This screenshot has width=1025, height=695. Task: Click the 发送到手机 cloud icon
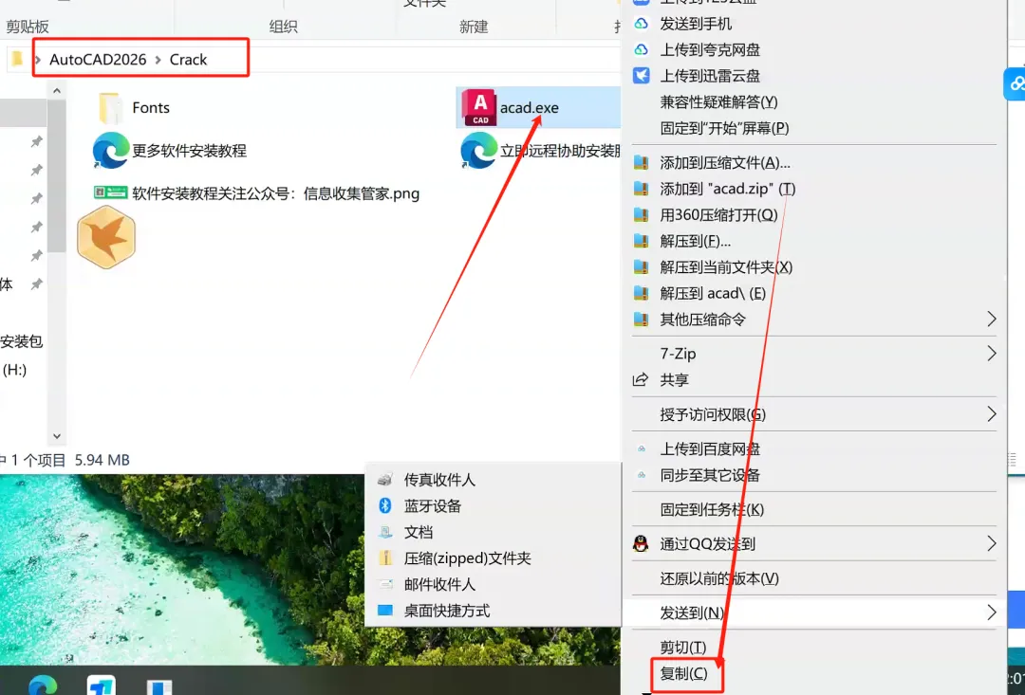click(x=642, y=24)
